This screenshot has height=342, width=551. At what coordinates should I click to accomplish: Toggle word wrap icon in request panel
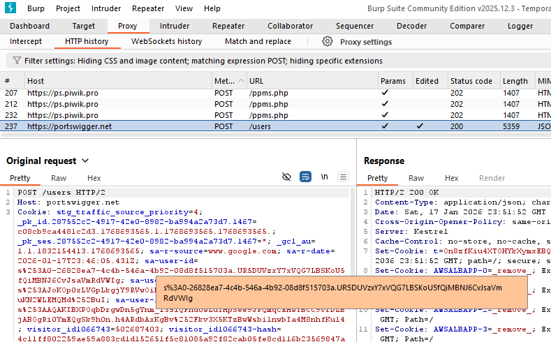point(305,177)
